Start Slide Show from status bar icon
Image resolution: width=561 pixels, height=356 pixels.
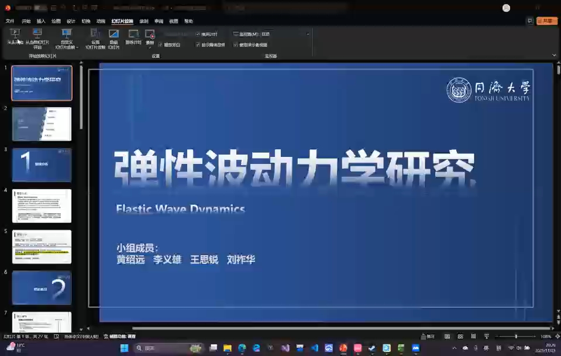click(487, 336)
